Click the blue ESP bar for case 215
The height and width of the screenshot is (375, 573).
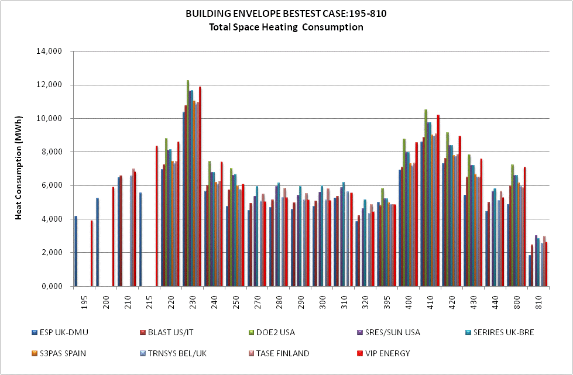pyautogui.click(x=140, y=239)
